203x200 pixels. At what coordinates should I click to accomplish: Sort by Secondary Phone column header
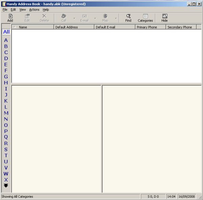[x=181, y=27]
